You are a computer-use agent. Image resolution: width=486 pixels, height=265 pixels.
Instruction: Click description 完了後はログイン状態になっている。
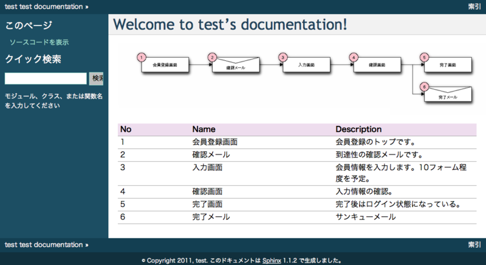click(399, 204)
